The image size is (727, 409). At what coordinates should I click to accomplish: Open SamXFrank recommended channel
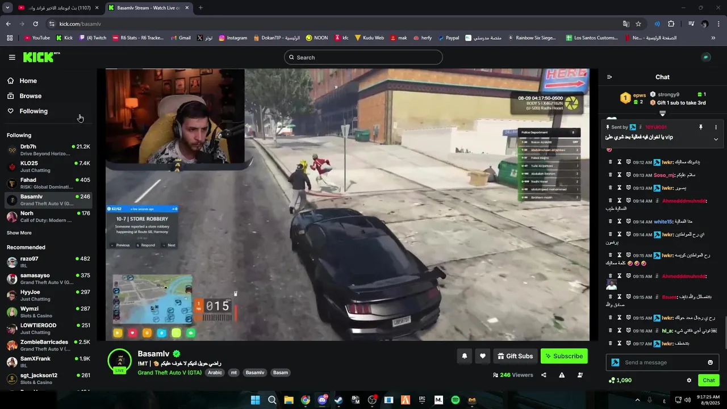click(48, 362)
